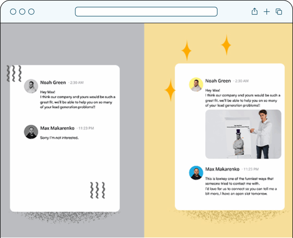Expand Noah Green's 2:30 AM timestamp on the right
Screen dimensions: 293x238
[x=242, y=81]
